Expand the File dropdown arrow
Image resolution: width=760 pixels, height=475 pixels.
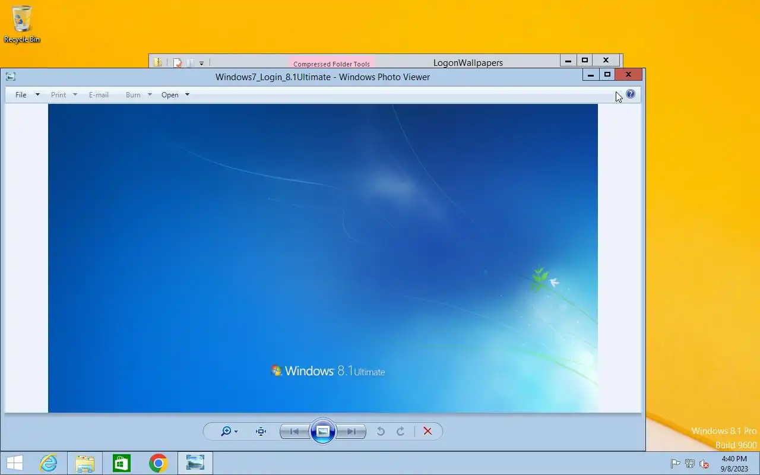click(37, 94)
